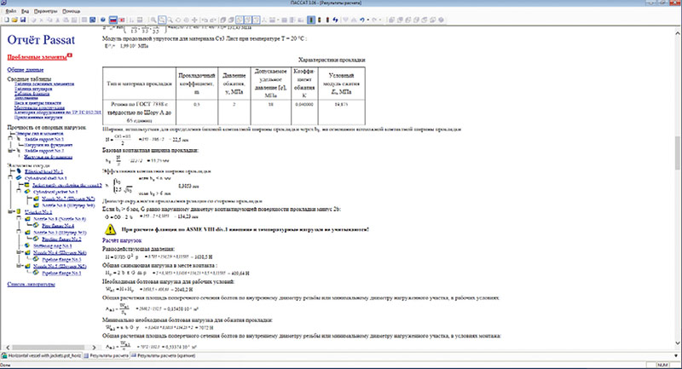Screen dimensions: 682x369
Task: Go to Elliptical head No.1 section
Action: coord(43,171)
